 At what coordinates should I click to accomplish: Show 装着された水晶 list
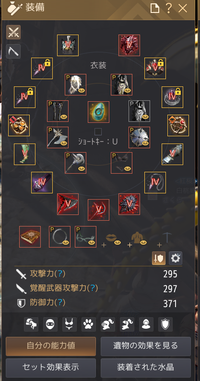tap(146, 368)
